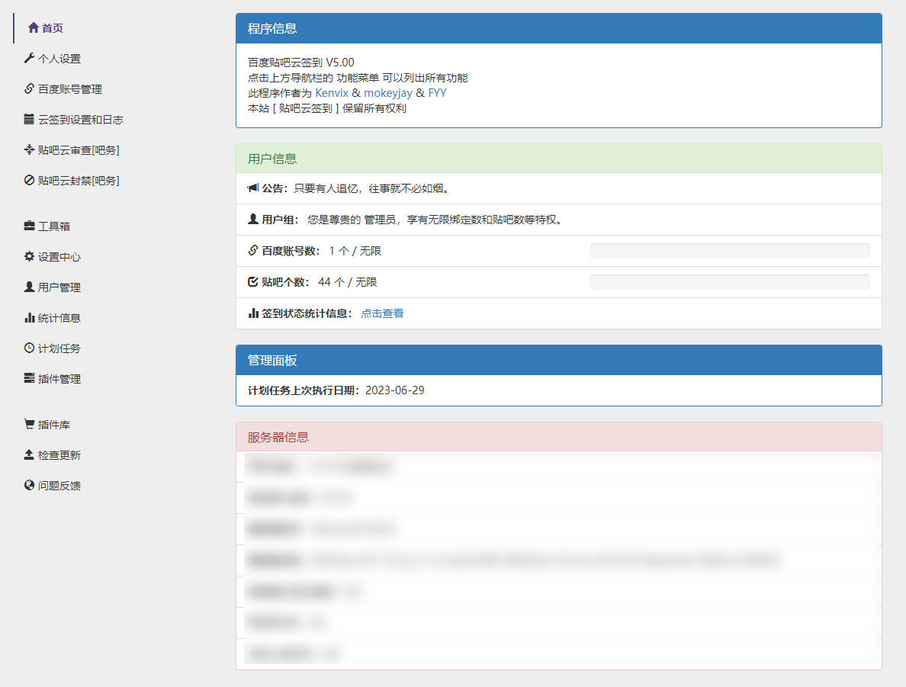
Task: Open author link Kenvix
Action: pyautogui.click(x=332, y=93)
